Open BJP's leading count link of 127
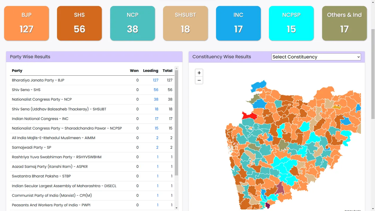 (156, 80)
